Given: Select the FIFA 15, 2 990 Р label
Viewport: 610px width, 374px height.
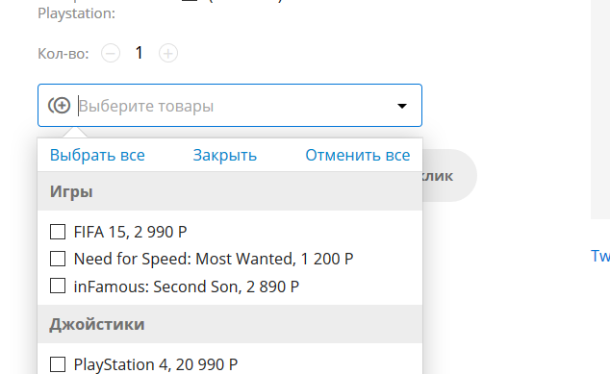Looking at the screenshot, I should 130,232.
